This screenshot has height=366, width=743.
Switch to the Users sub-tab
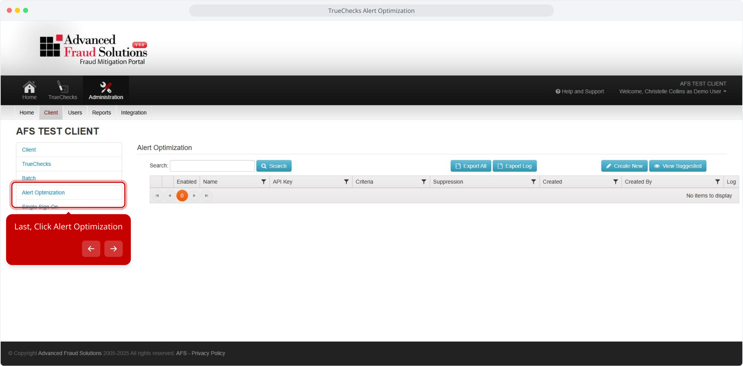[x=75, y=113]
